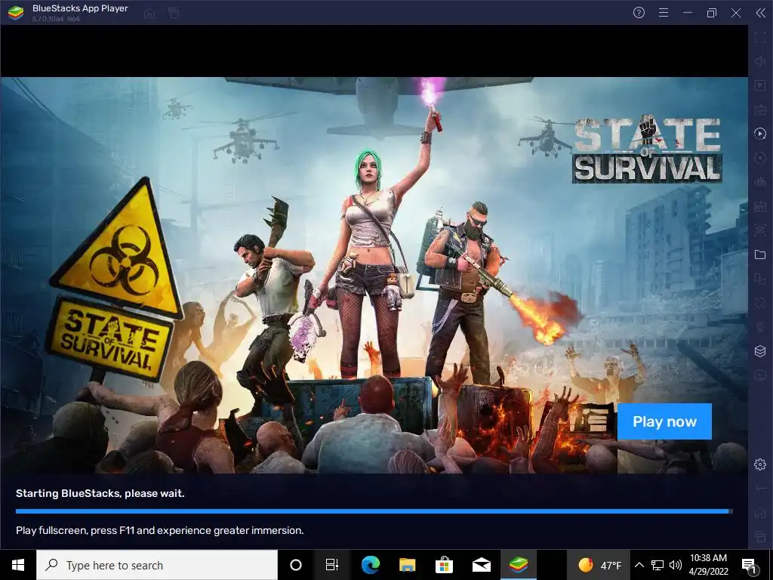Image resolution: width=773 pixels, height=580 pixels.
Task: Open the Help question mark icon
Action: pyautogui.click(x=639, y=13)
